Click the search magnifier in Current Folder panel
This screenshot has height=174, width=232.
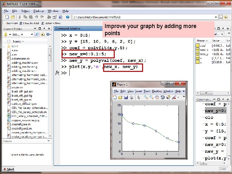click(x=37, y=34)
